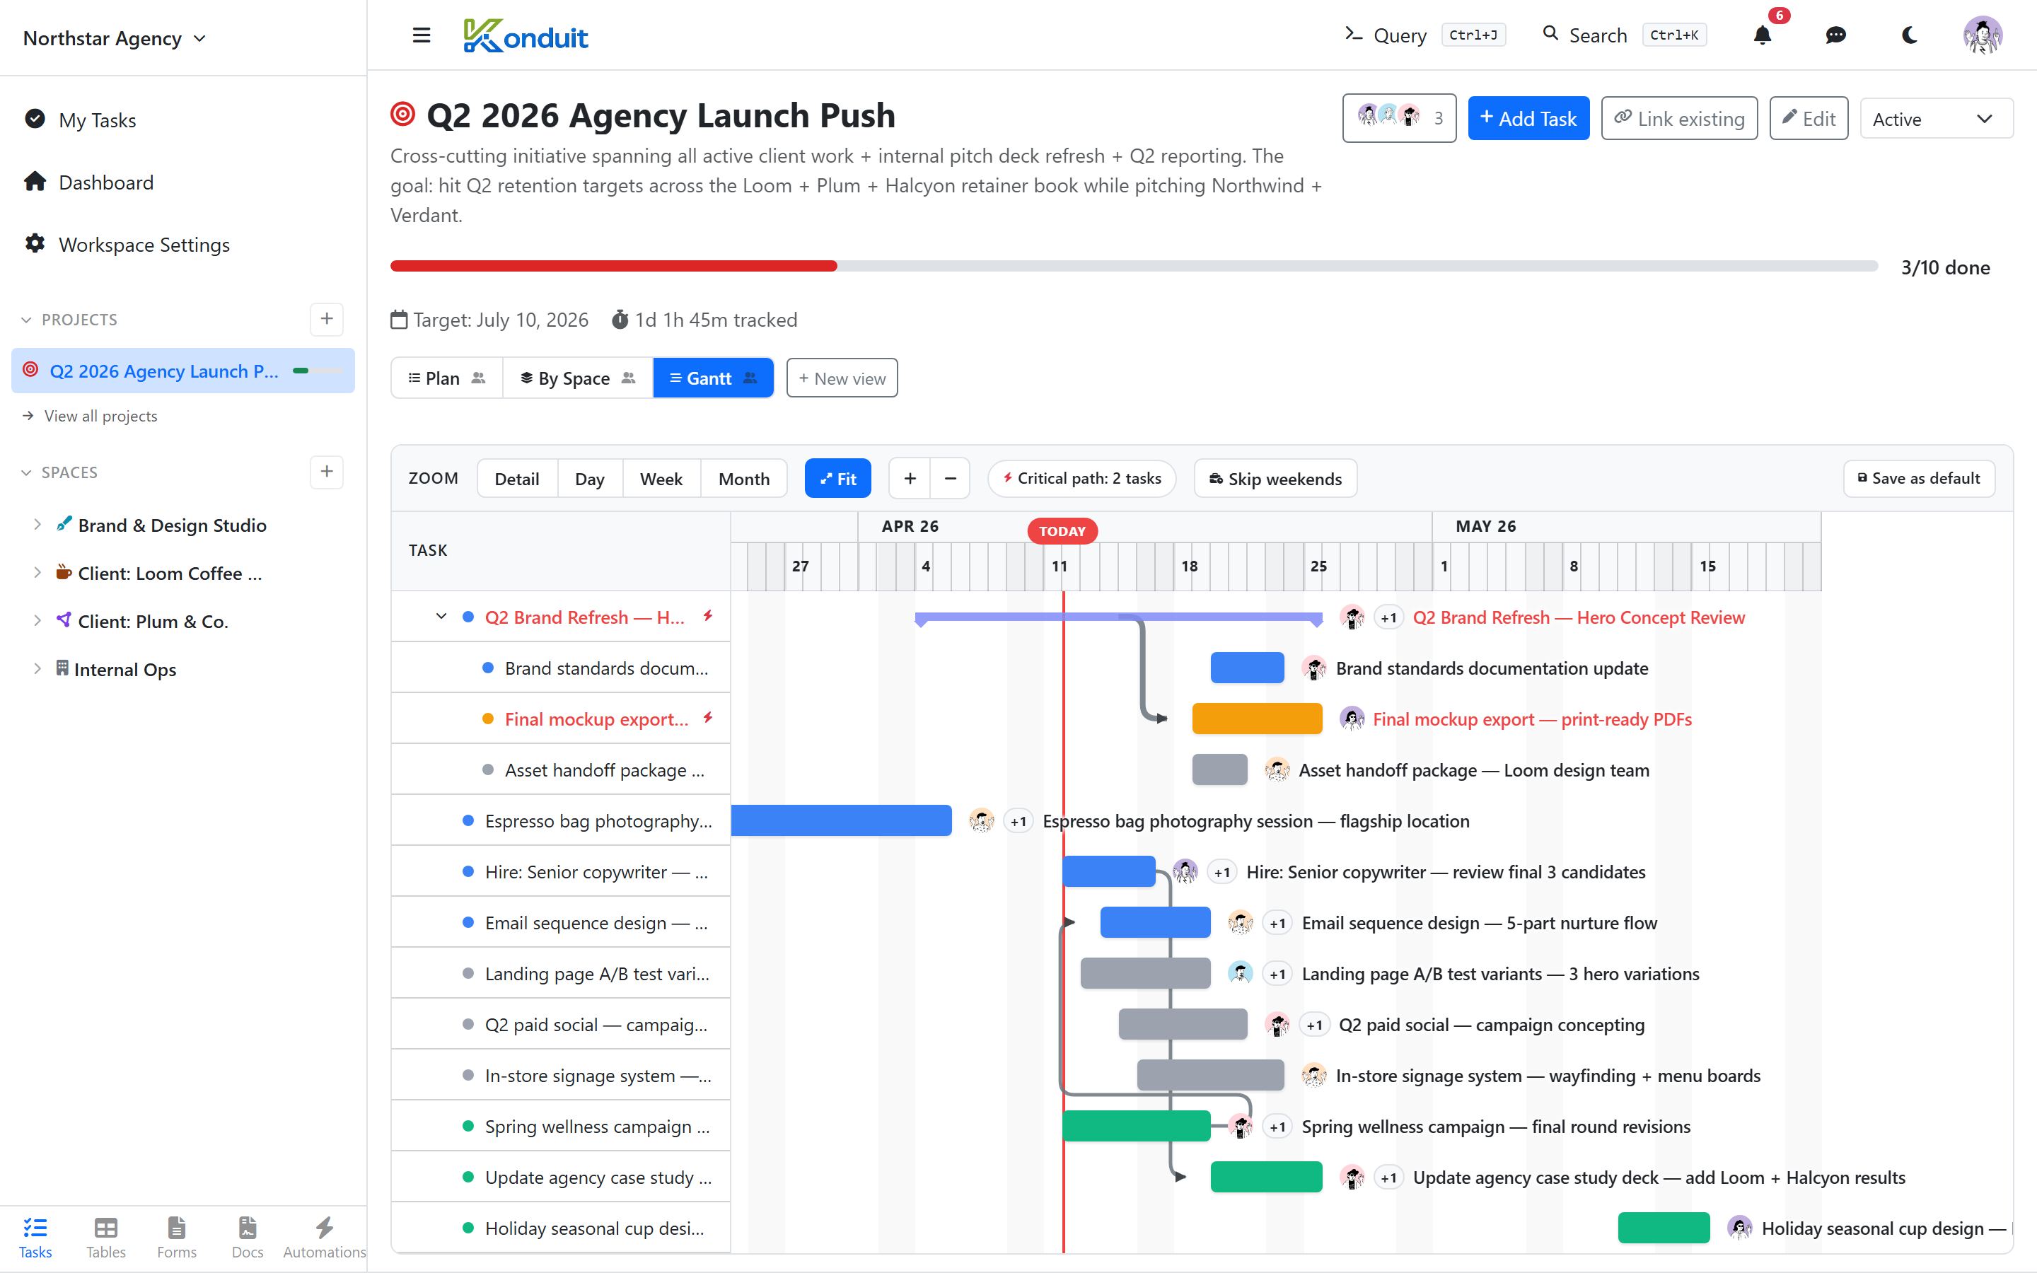
Task: Open Automations from bottom navigation
Action: coord(324,1238)
